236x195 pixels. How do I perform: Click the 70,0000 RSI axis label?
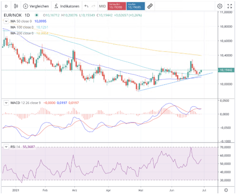coord(225,147)
